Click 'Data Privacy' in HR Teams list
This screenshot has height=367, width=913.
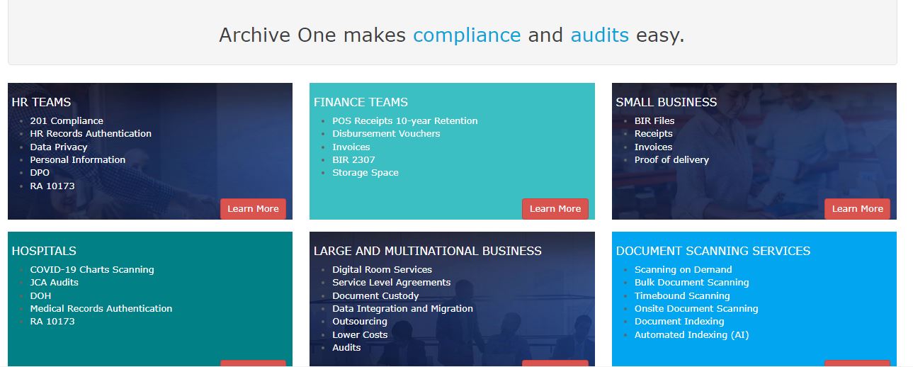pyautogui.click(x=59, y=147)
